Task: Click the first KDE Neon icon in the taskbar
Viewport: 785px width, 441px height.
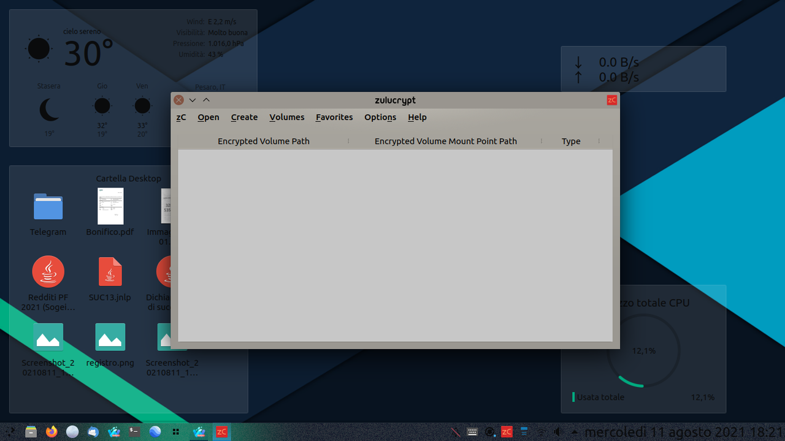Action: (113, 432)
